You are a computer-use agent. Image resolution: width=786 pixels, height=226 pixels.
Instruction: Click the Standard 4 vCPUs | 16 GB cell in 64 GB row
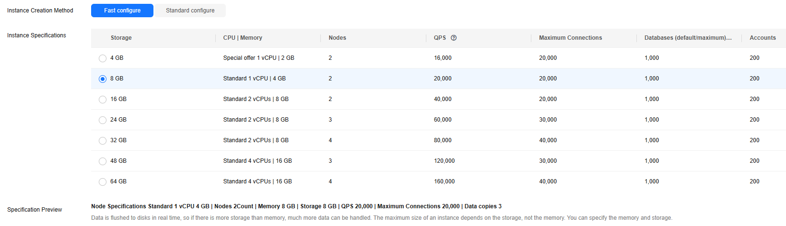point(258,181)
